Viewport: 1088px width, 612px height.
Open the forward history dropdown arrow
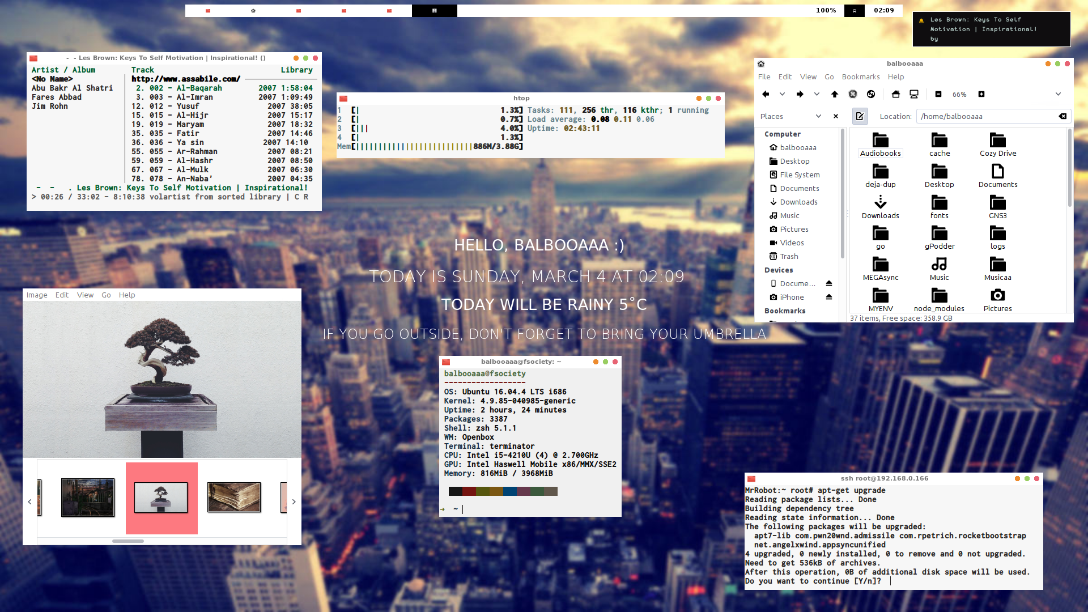click(x=817, y=94)
